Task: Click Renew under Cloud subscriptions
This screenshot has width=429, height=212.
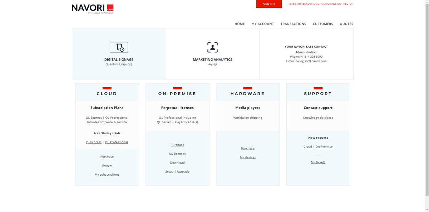Action: [x=107, y=166]
